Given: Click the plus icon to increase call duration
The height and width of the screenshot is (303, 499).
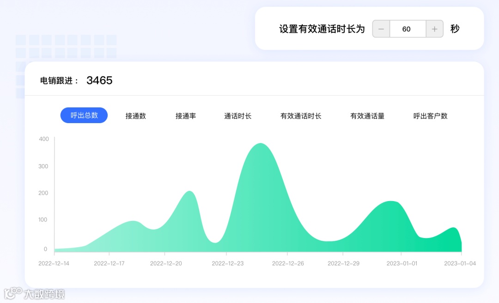Looking at the screenshot, I should click(434, 29).
